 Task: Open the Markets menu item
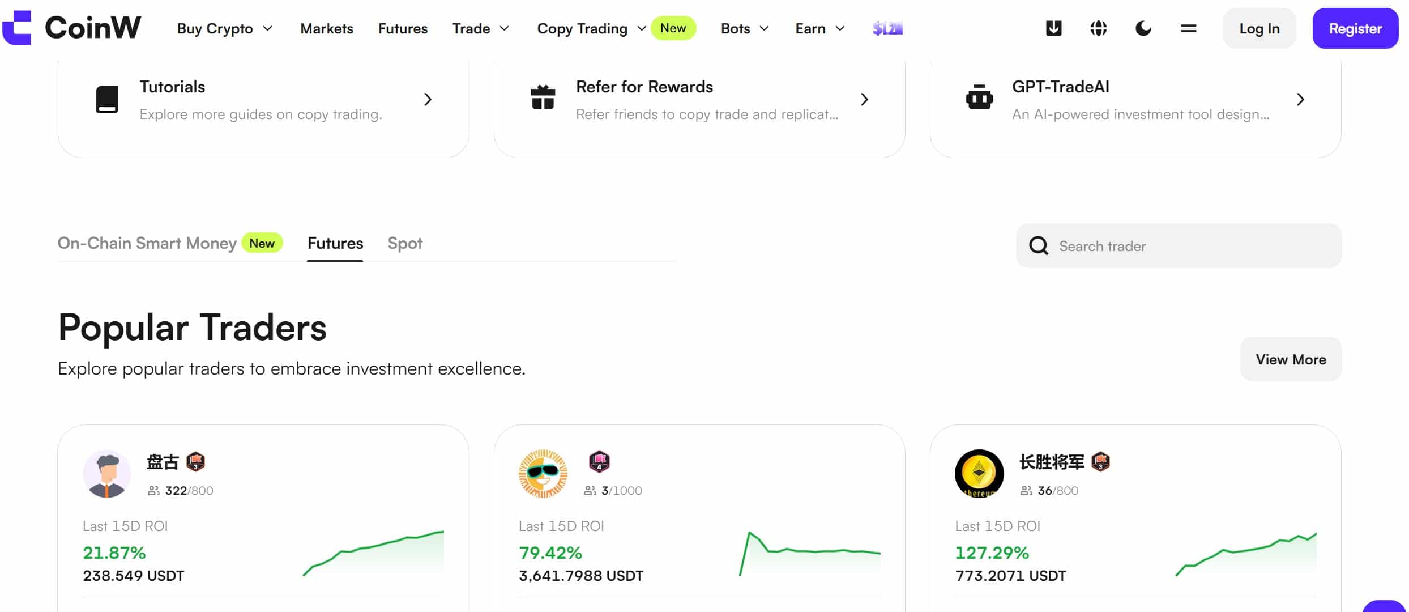[x=327, y=28]
